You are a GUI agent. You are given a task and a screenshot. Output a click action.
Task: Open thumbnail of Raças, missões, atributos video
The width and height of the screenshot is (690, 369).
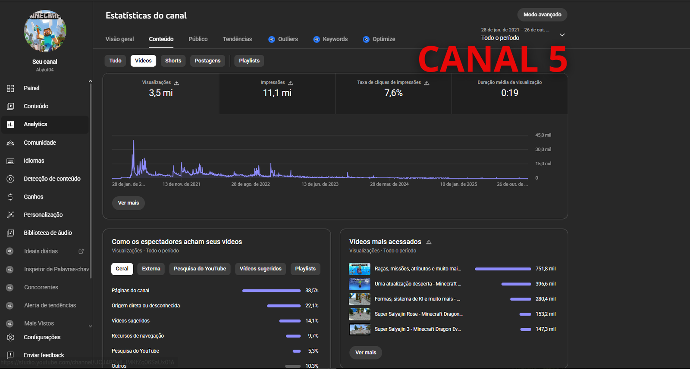pos(360,269)
